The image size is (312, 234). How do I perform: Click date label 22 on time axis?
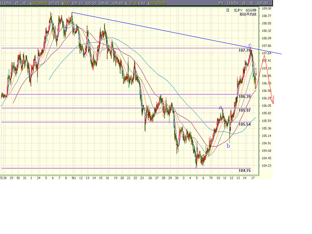(135, 178)
